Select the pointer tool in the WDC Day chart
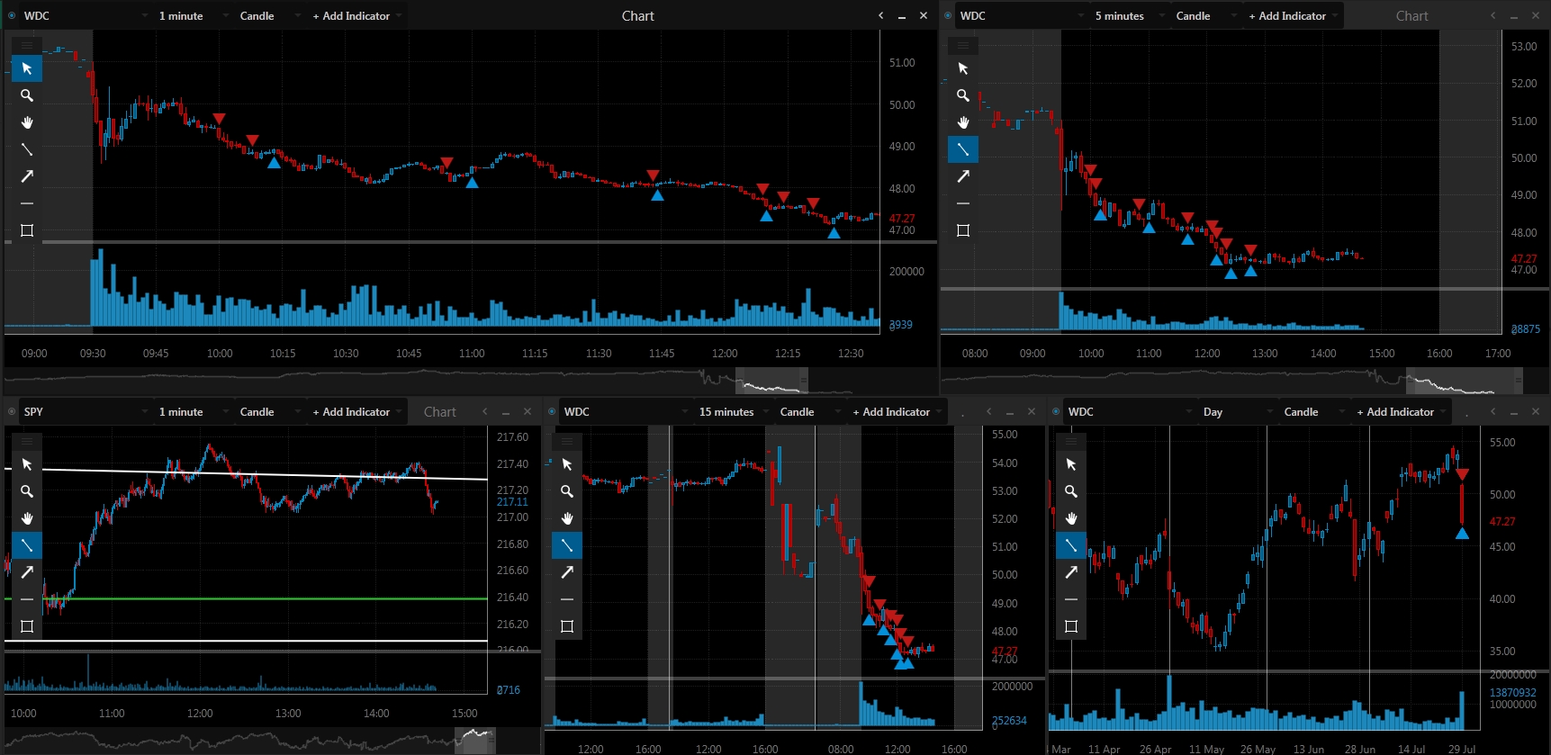The width and height of the screenshot is (1551, 755). click(1071, 464)
